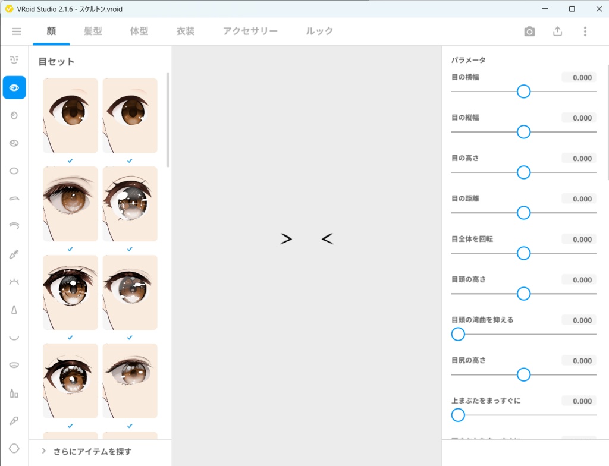Open the Iris category icon

point(14,115)
